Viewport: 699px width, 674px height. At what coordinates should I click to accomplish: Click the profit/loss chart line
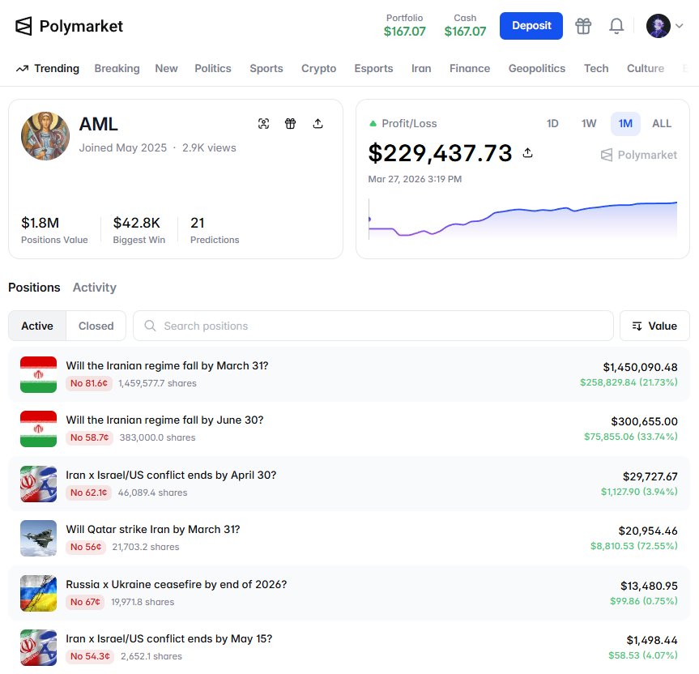click(x=522, y=219)
